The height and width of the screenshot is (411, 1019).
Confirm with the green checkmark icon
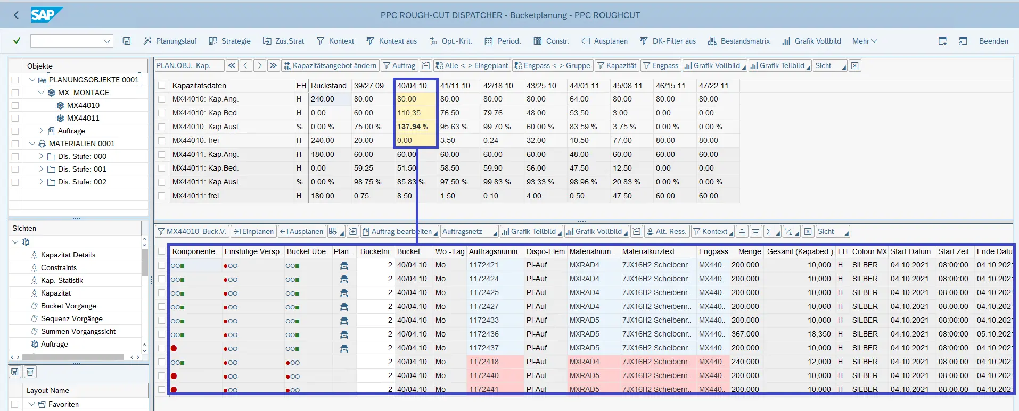click(17, 41)
